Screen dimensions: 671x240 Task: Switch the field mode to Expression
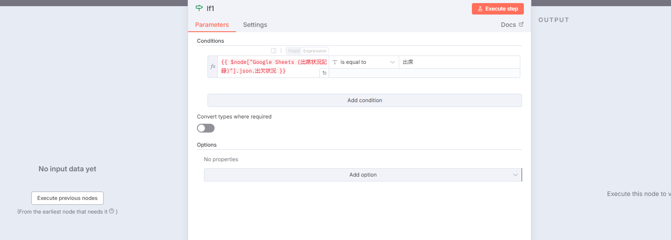click(x=315, y=51)
